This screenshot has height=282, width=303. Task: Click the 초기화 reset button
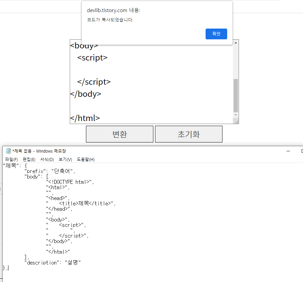(x=189, y=134)
